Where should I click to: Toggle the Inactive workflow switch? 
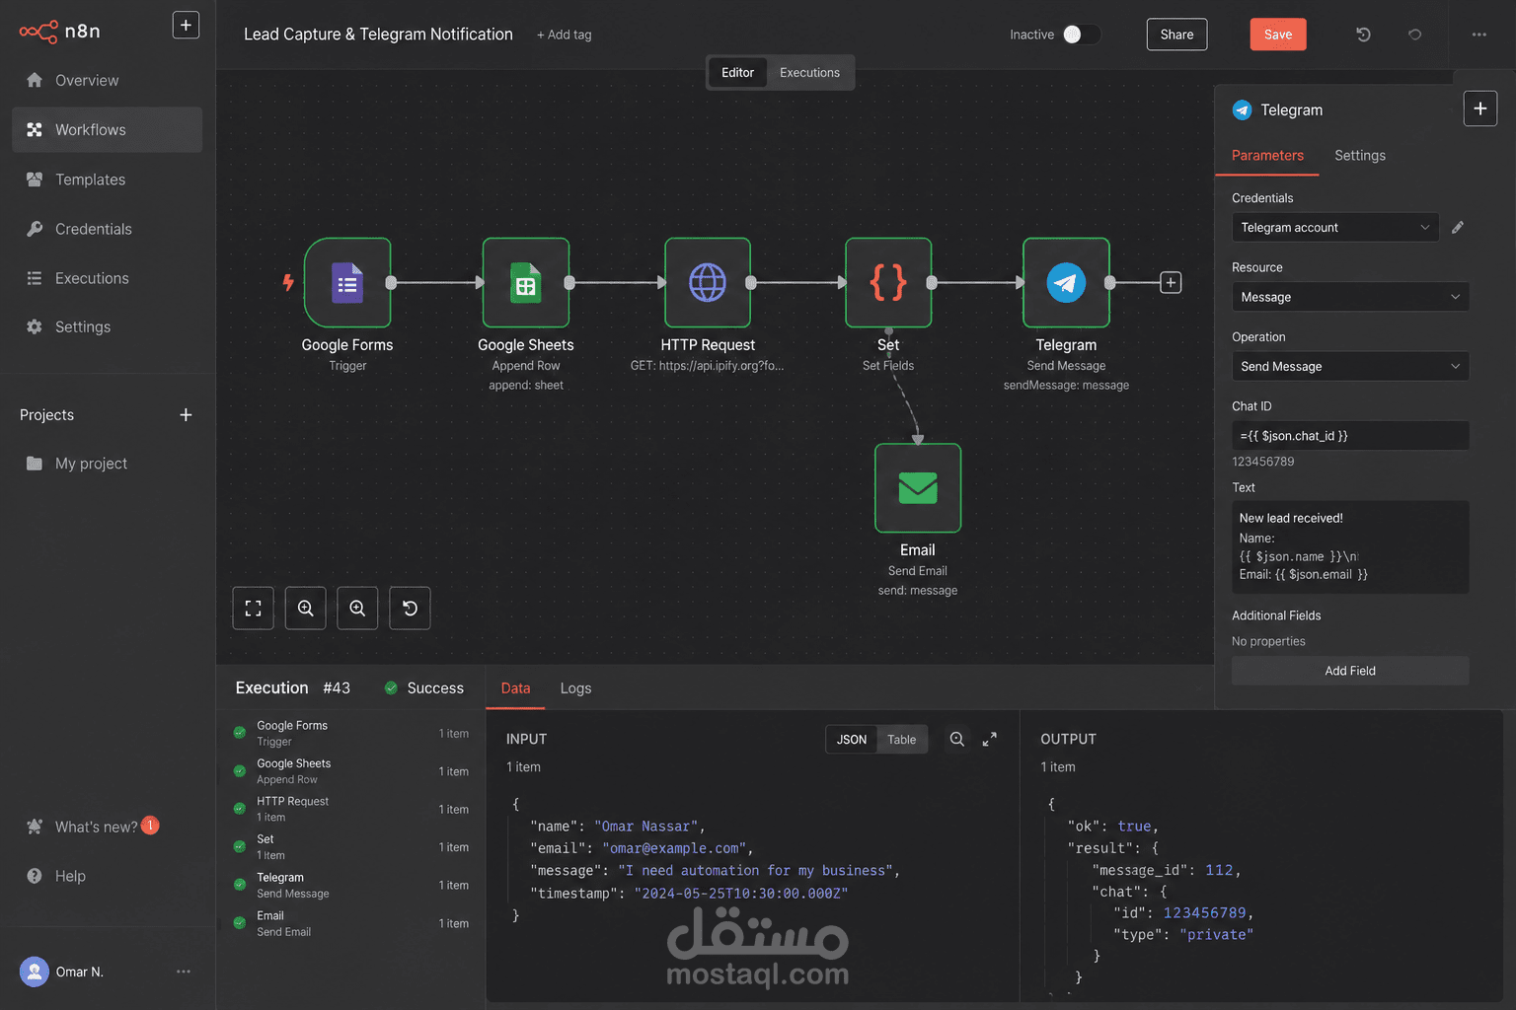pyautogui.click(x=1081, y=35)
